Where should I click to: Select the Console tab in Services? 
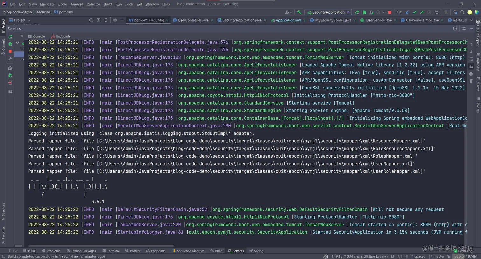[x=36, y=36]
